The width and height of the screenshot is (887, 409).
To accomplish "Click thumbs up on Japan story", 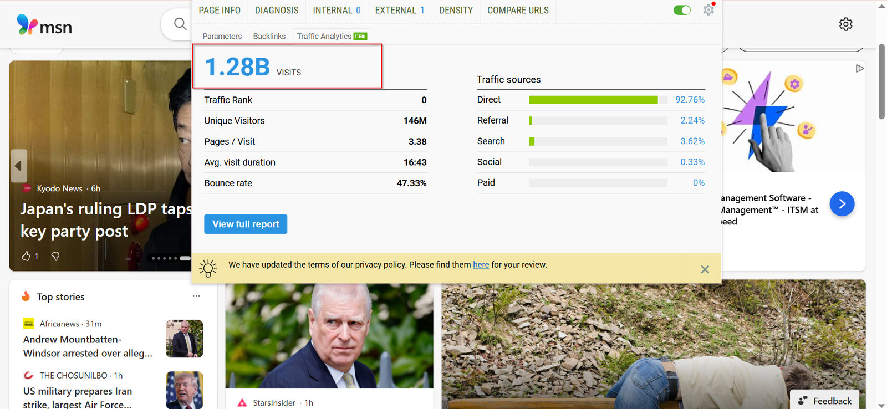I will pos(26,256).
